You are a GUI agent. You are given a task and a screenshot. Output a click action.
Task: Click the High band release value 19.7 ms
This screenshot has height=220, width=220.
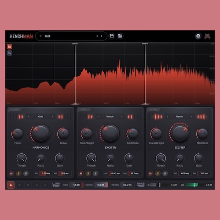click(204, 173)
